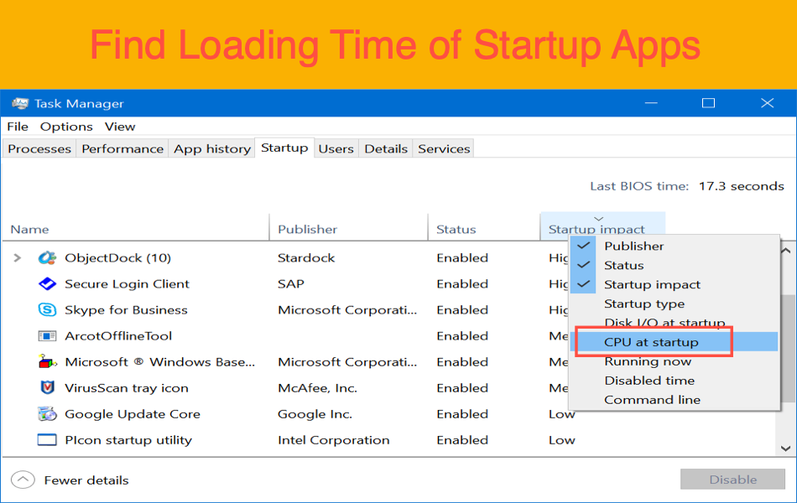Sort by the Name column header
This screenshot has height=503, width=797.
(x=136, y=228)
